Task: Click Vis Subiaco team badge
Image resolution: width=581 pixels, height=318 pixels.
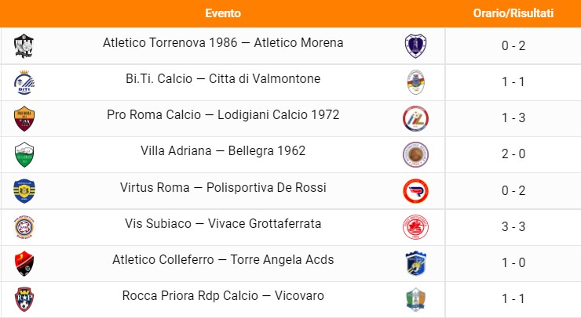Action: click(24, 227)
